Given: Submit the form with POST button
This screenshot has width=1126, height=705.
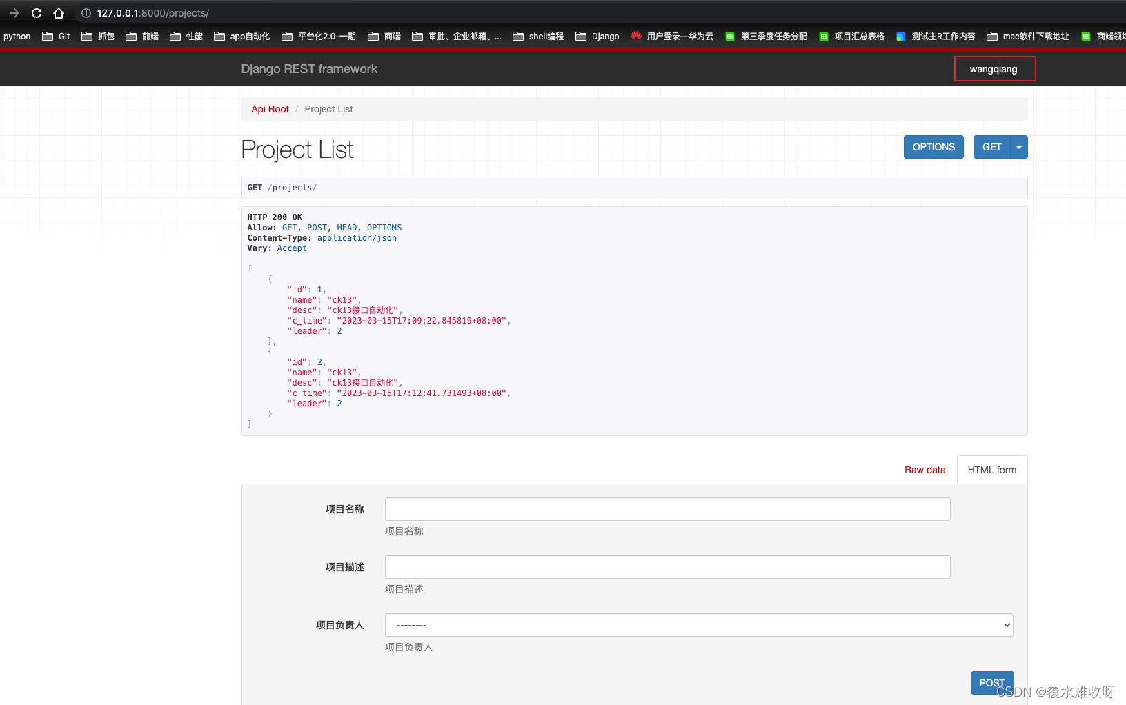Looking at the screenshot, I should [x=992, y=683].
